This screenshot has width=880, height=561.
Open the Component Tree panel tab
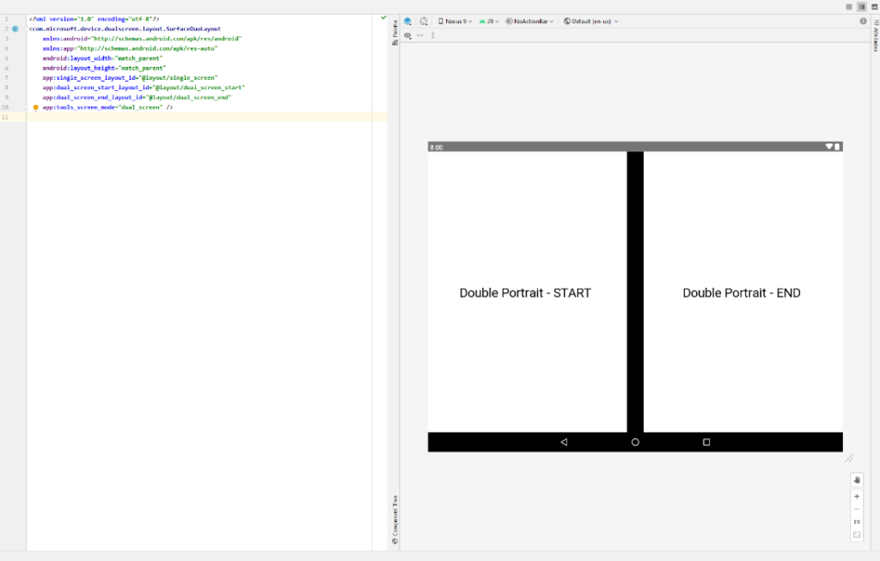point(394,520)
